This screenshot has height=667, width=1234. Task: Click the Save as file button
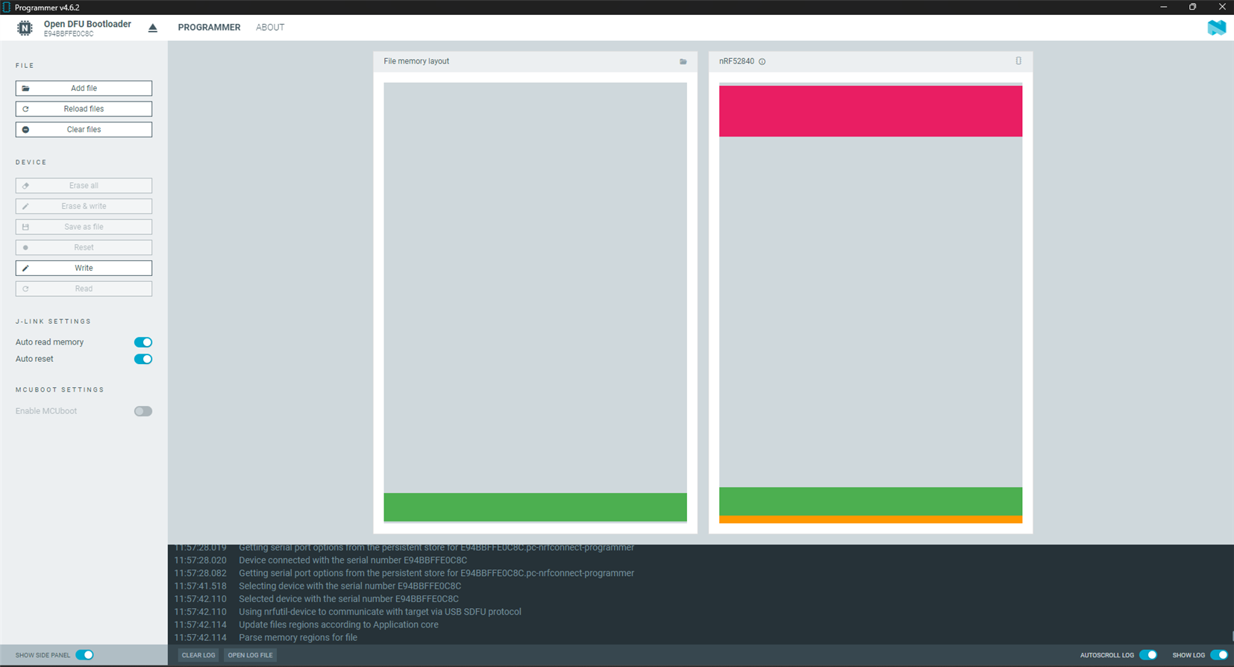tap(84, 227)
